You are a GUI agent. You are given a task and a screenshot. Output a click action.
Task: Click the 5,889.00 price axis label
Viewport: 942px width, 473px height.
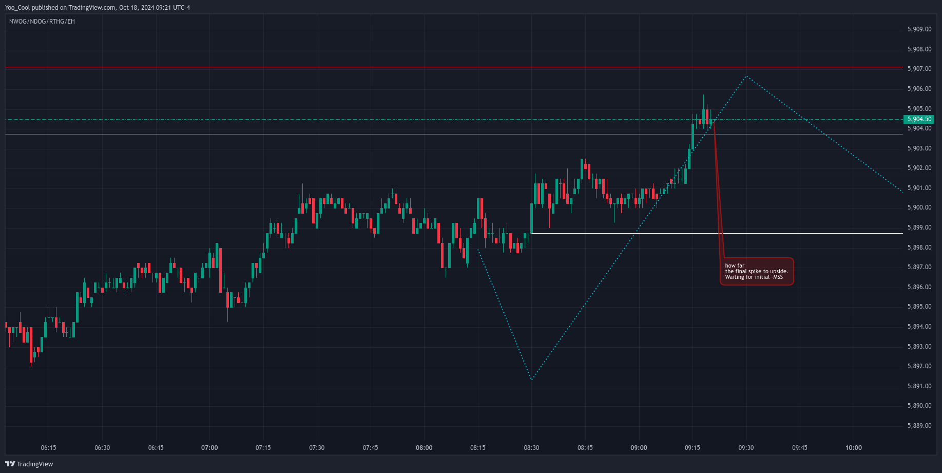coord(919,426)
